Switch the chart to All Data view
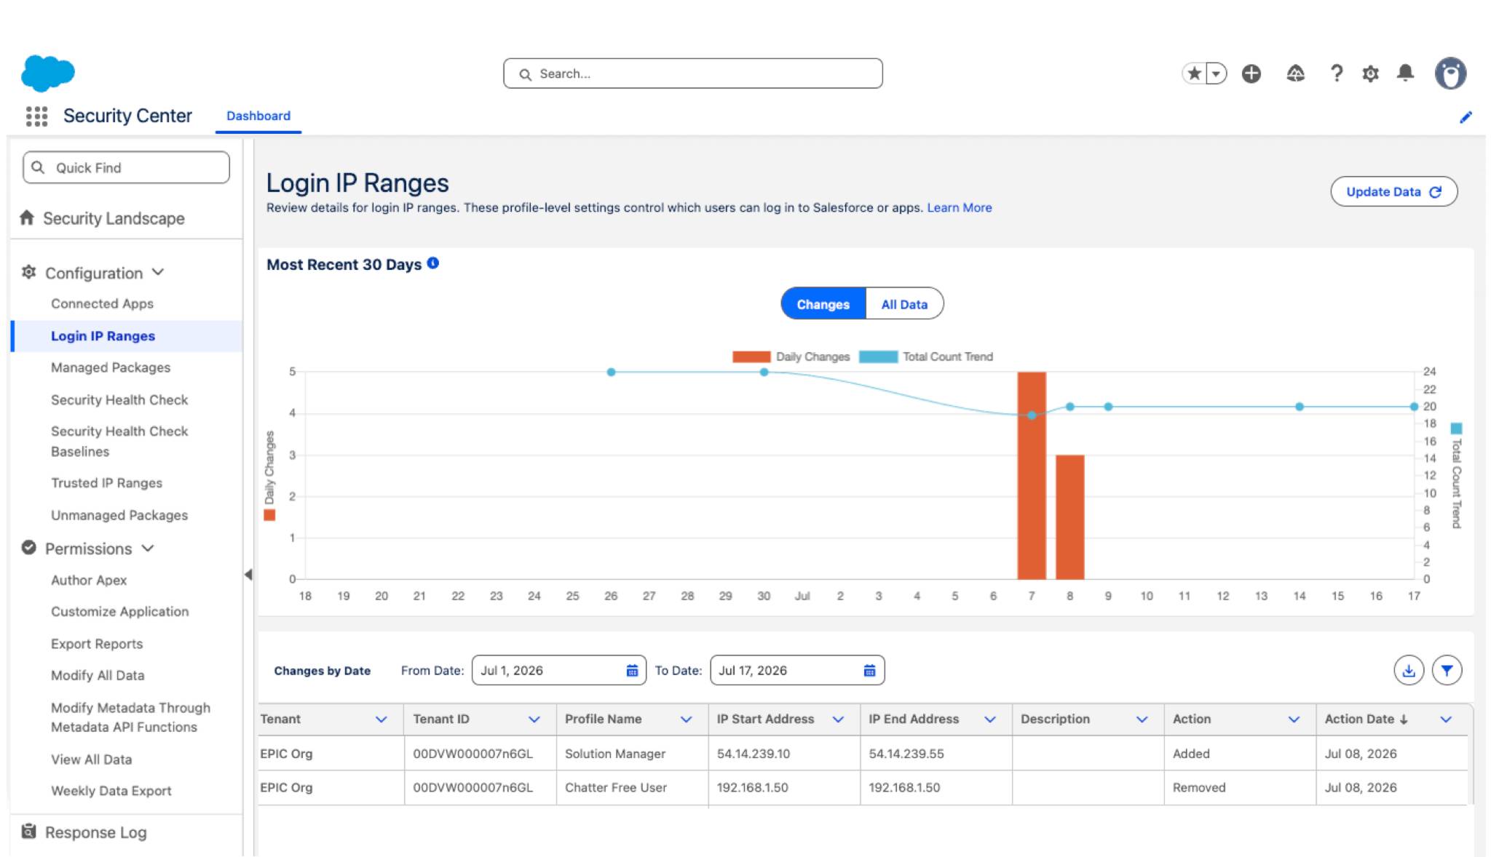Viewport: 1491px width, 857px height. (x=904, y=304)
